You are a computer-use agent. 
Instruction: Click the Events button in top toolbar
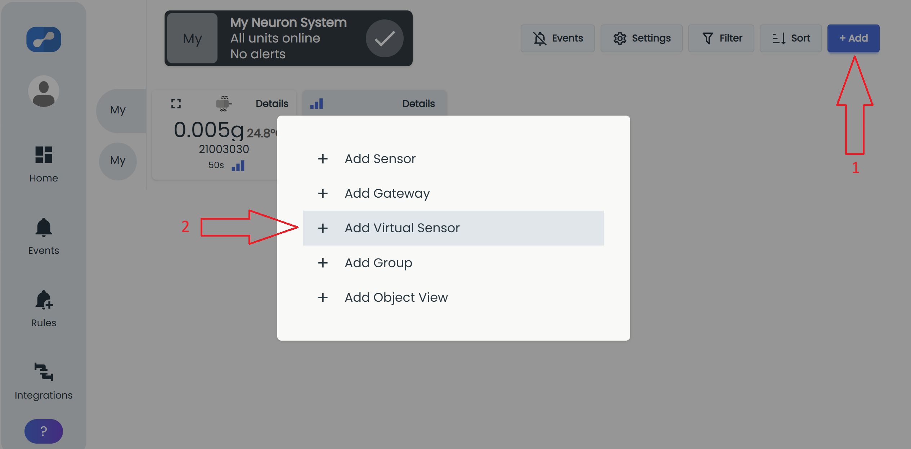point(557,38)
